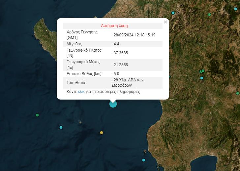Select the green marker at the map's right edge

238,93
